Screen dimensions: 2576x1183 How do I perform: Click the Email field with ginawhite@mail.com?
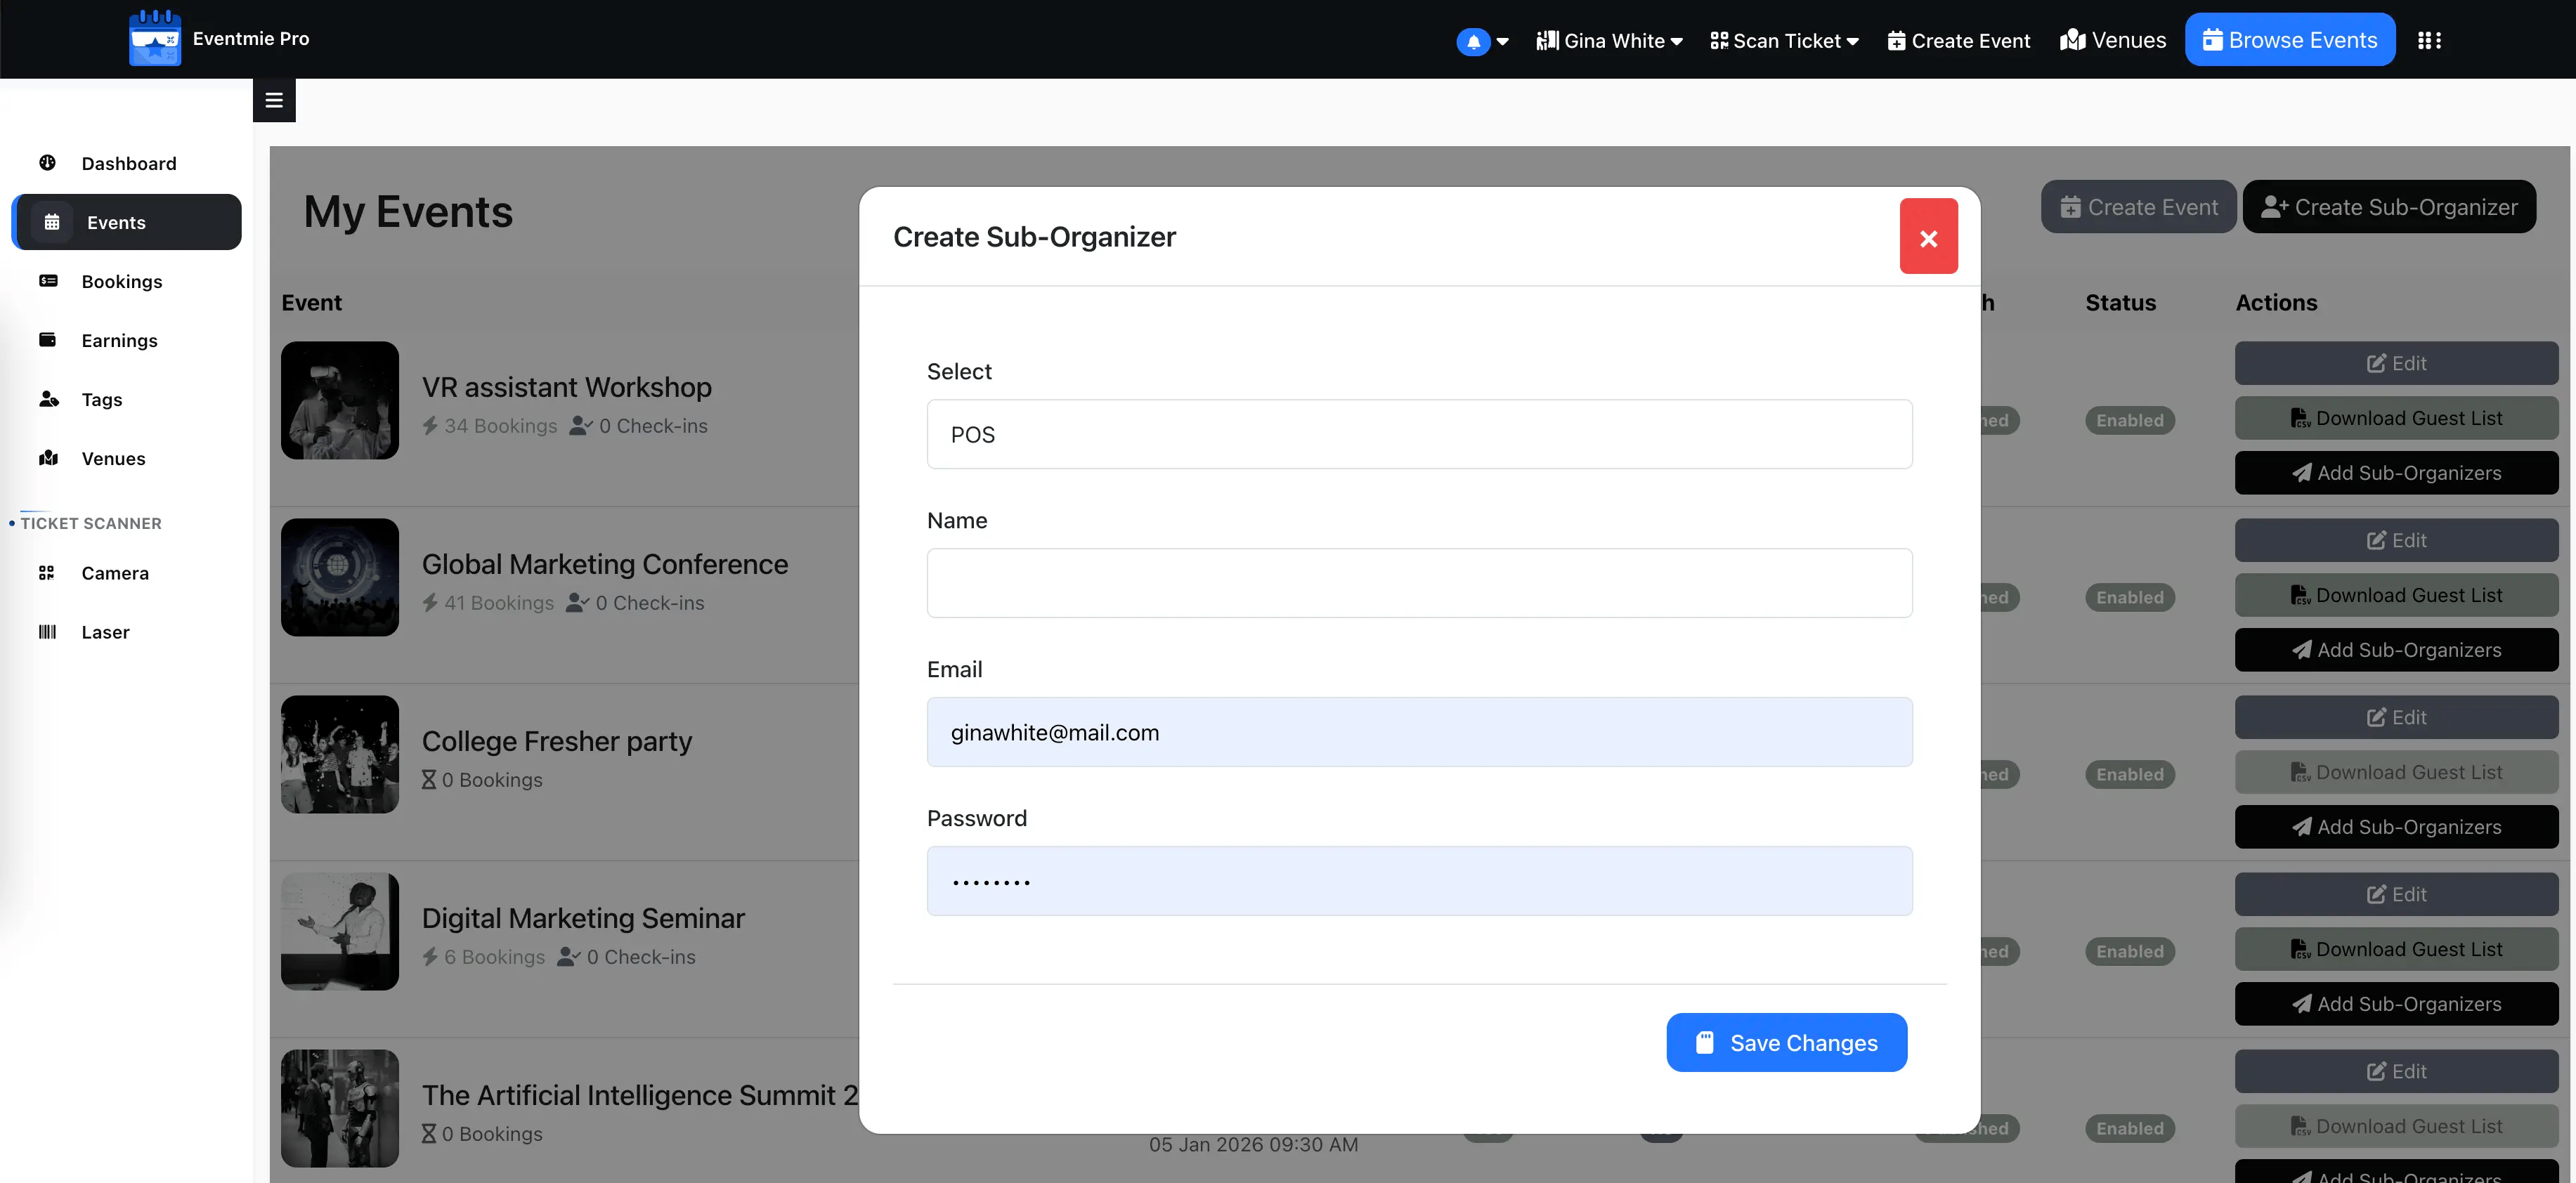point(1418,732)
